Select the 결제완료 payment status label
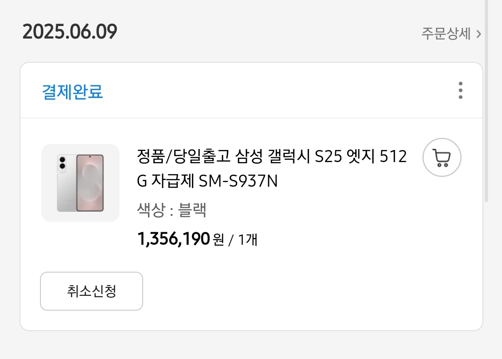This screenshot has width=502, height=359. coord(73,91)
